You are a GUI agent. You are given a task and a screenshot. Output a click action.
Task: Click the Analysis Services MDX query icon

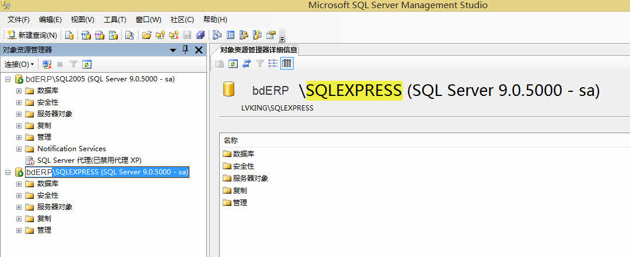[86, 35]
